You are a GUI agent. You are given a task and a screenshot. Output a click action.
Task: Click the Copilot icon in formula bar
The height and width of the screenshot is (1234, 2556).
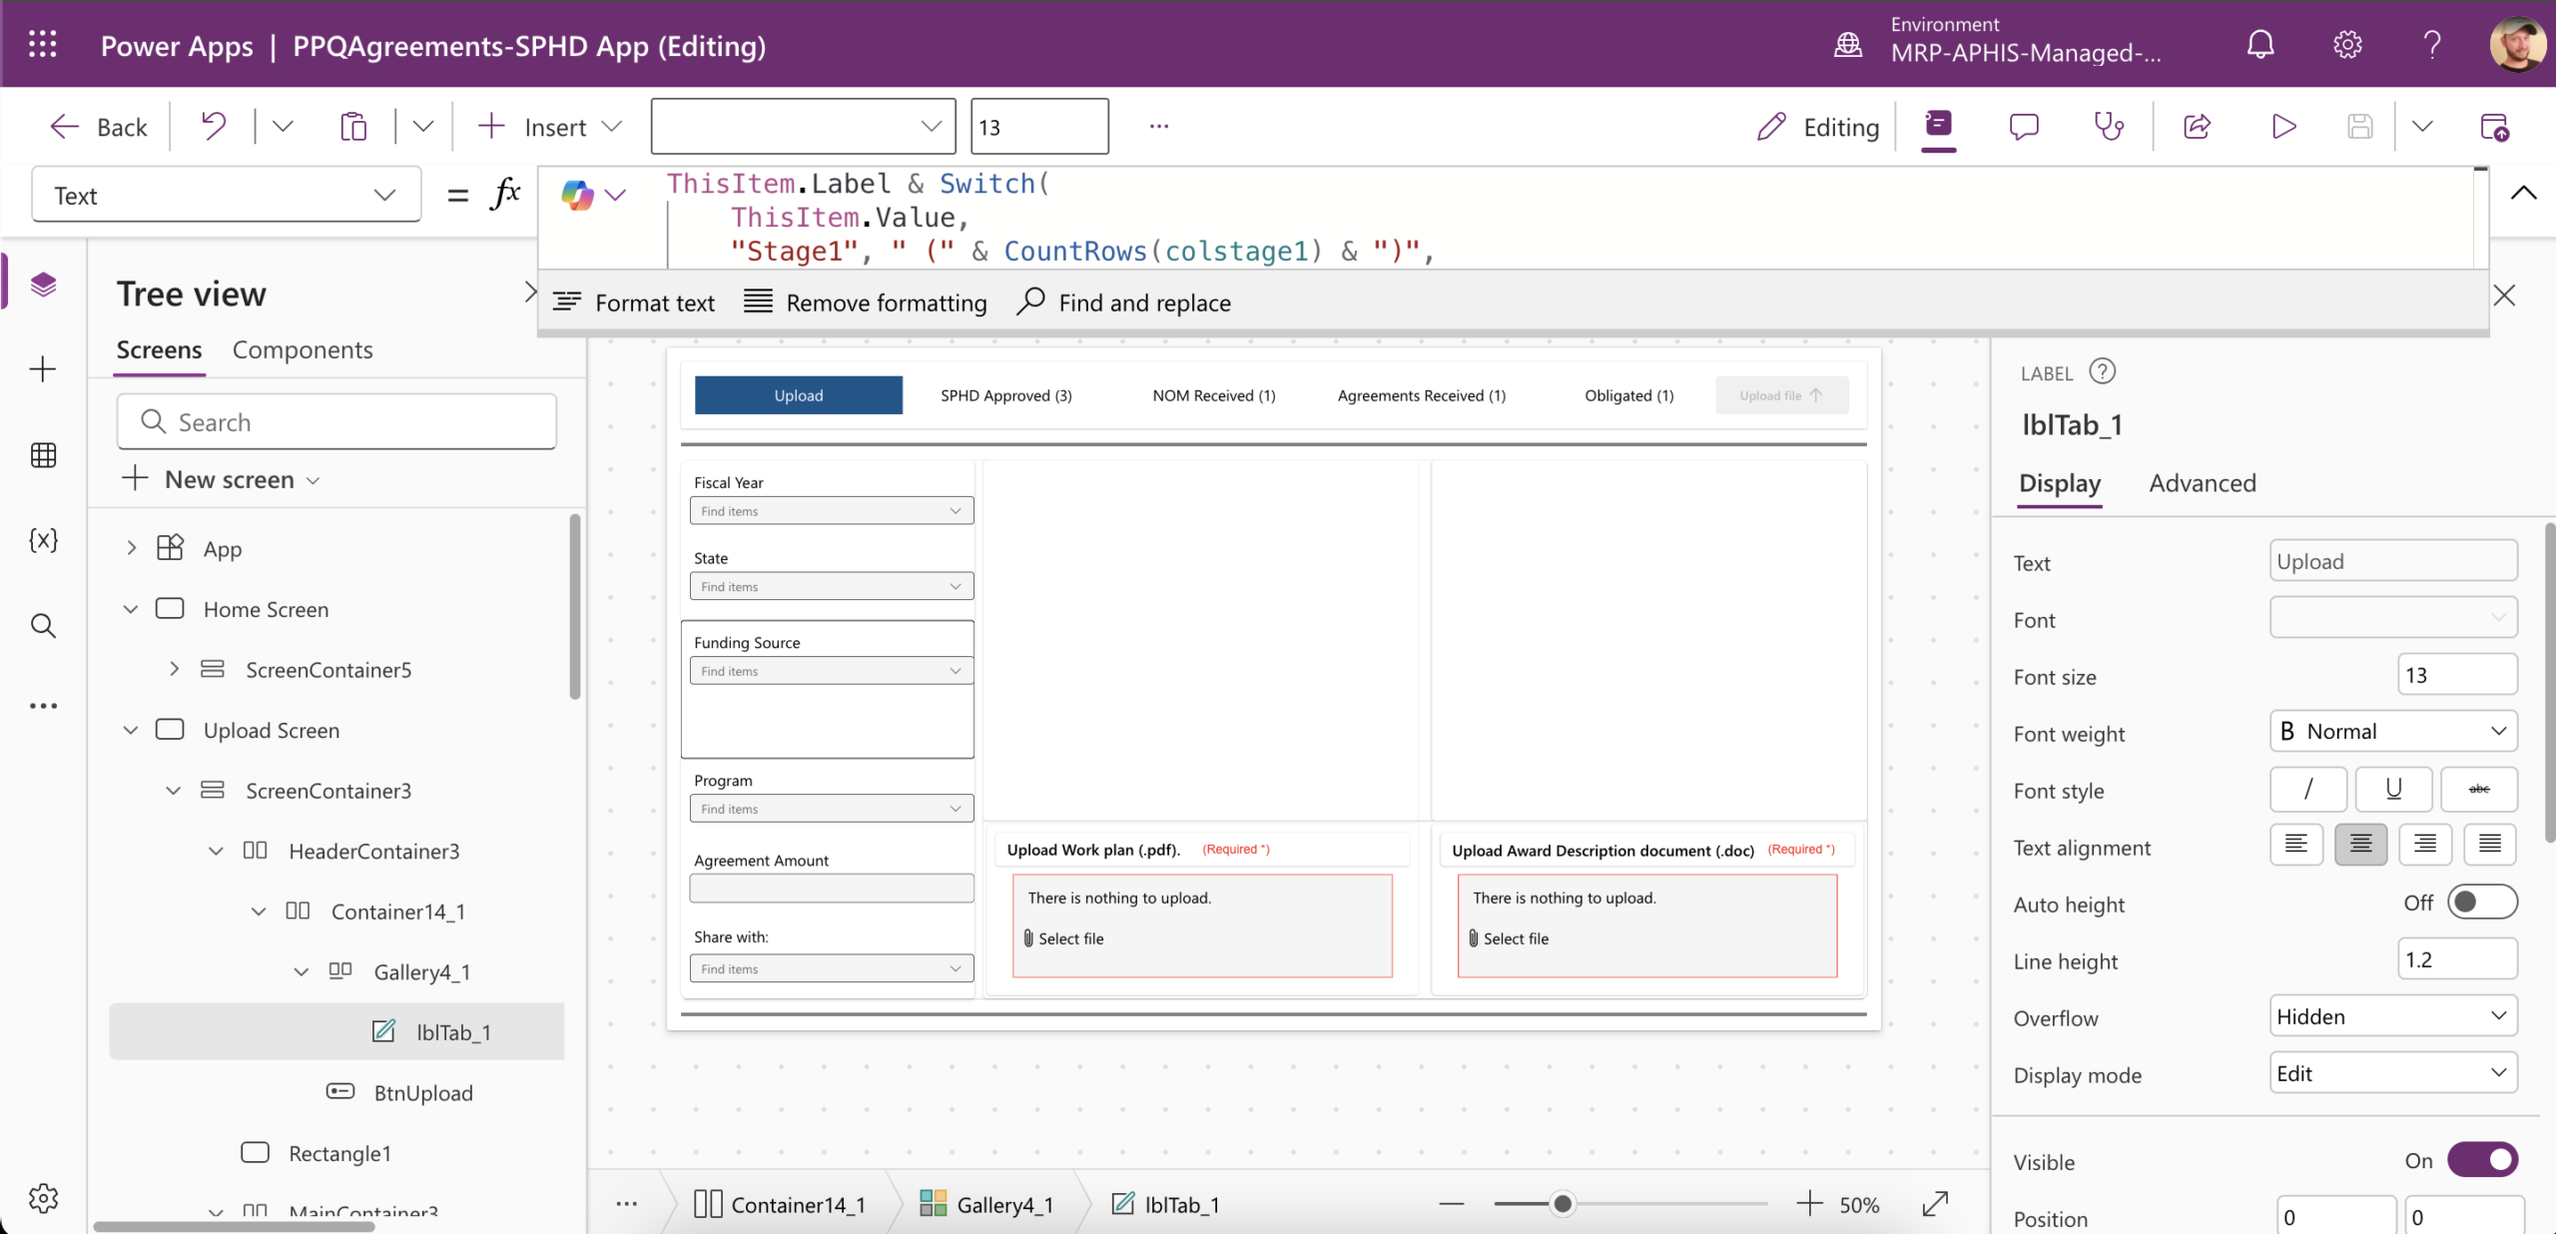(x=577, y=195)
